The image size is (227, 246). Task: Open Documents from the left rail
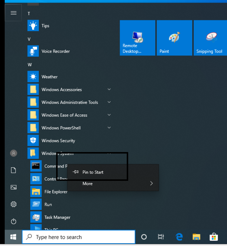tap(14, 170)
